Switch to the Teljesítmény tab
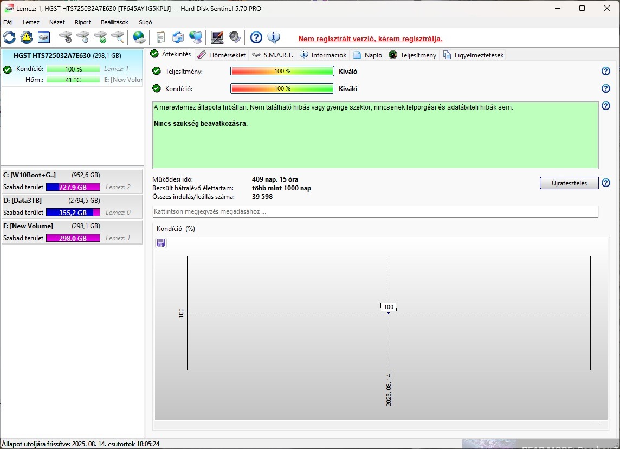 [x=412, y=55]
